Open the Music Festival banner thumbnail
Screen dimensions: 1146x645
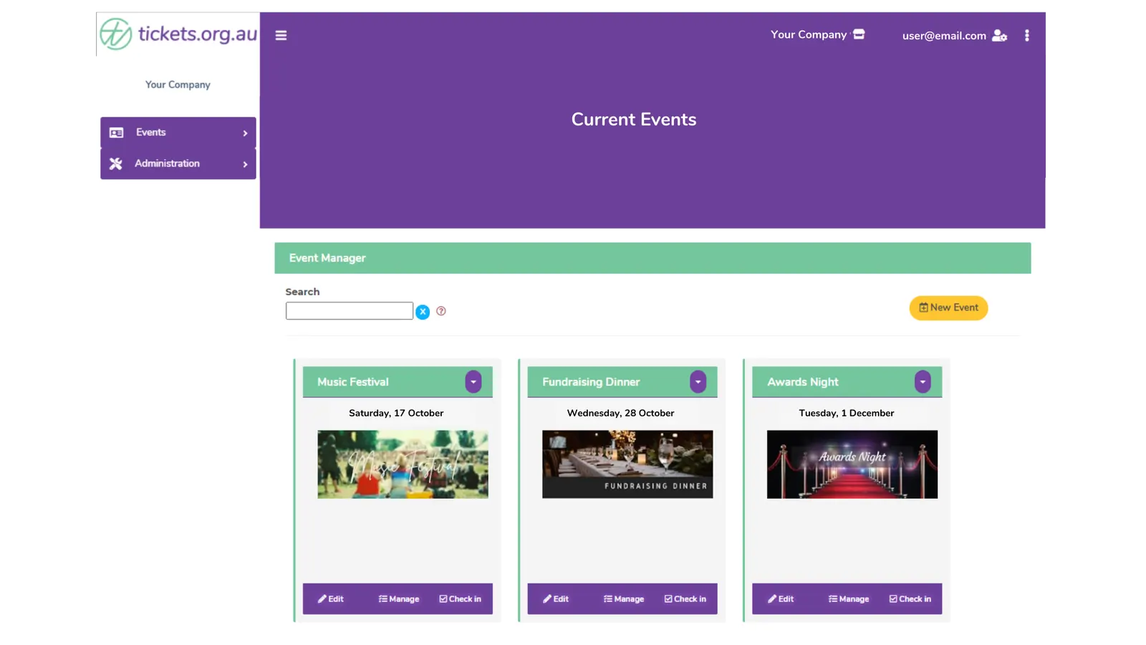(403, 464)
